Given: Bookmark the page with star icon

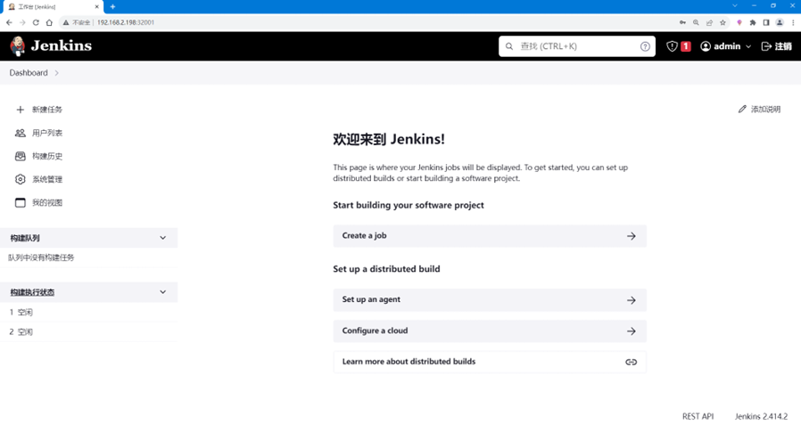Looking at the screenshot, I should [x=723, y=22].
